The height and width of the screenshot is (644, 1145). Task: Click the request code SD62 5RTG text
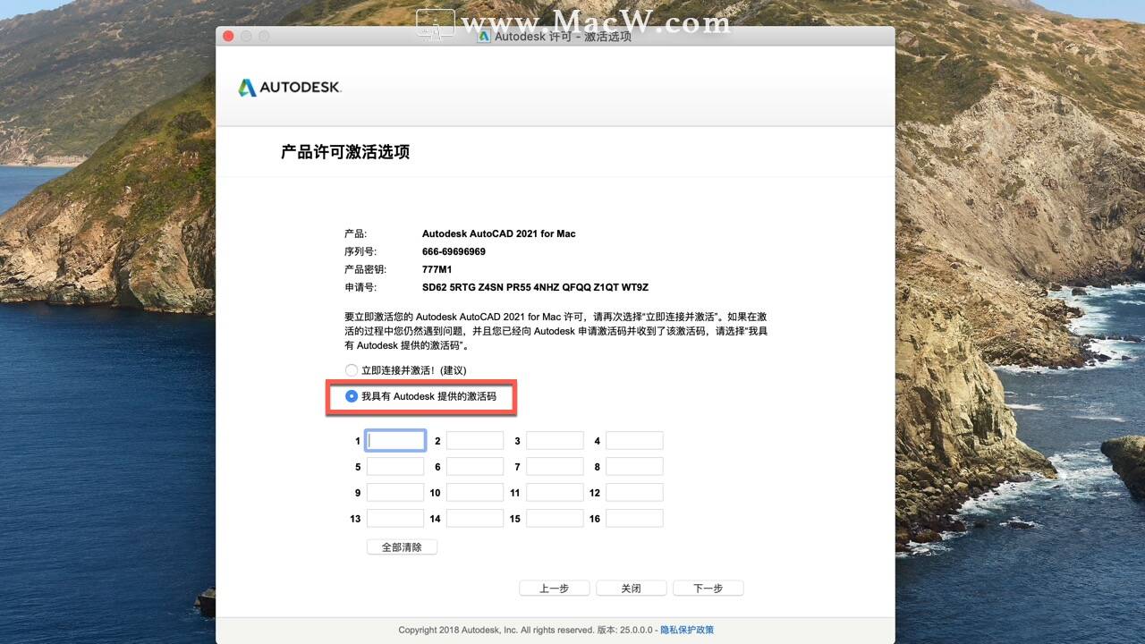[x=535, y=287]
